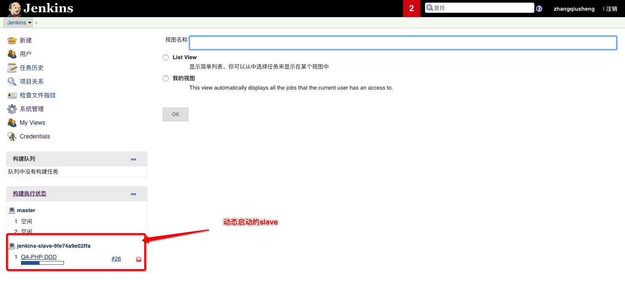Open the My Views menu item

pos(32,123)
